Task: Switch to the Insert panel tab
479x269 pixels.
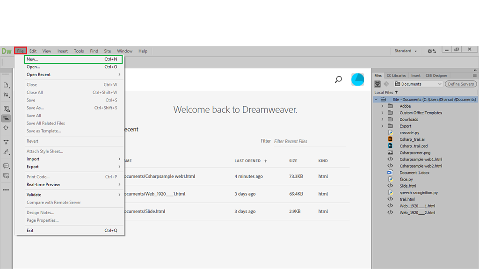Action: (416, 75)
